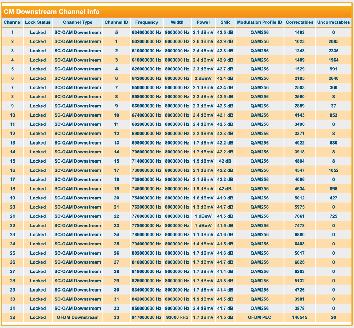354x328 pixels.
Task: Click the SNR column header
Action: tap(225, 22)
